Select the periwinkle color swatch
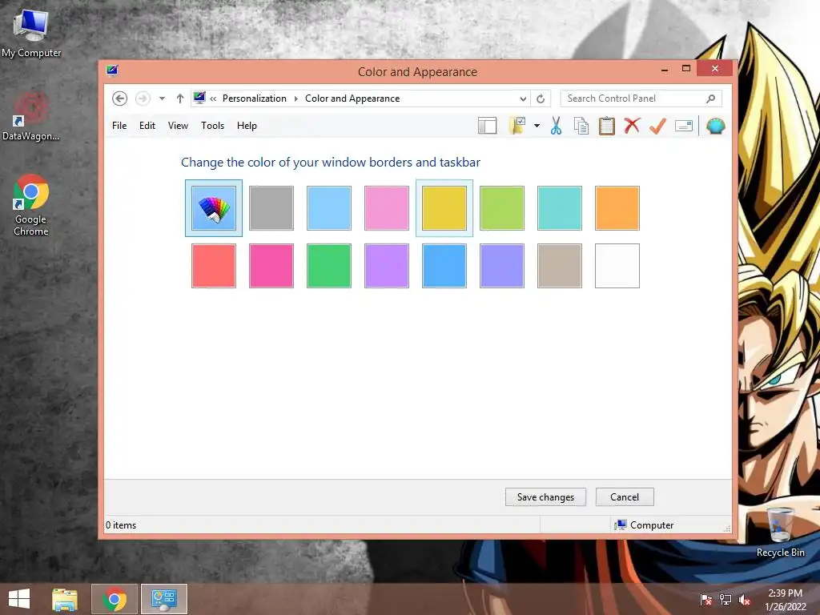820x615 pixels. click(x=502, y=266)
